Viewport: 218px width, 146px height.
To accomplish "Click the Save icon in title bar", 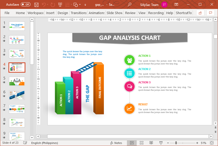I will pos(36,5).
